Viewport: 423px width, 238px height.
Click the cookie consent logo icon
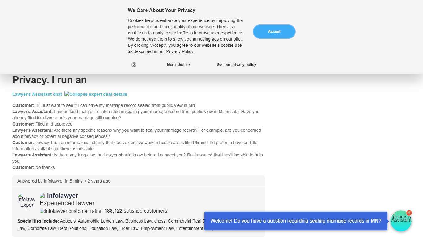133,64
